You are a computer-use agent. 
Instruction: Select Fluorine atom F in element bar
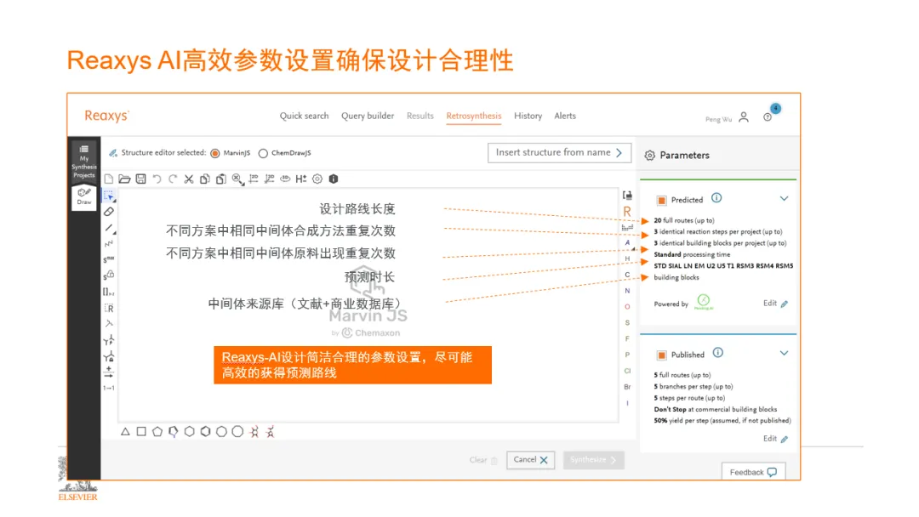(x=627, y=339)
